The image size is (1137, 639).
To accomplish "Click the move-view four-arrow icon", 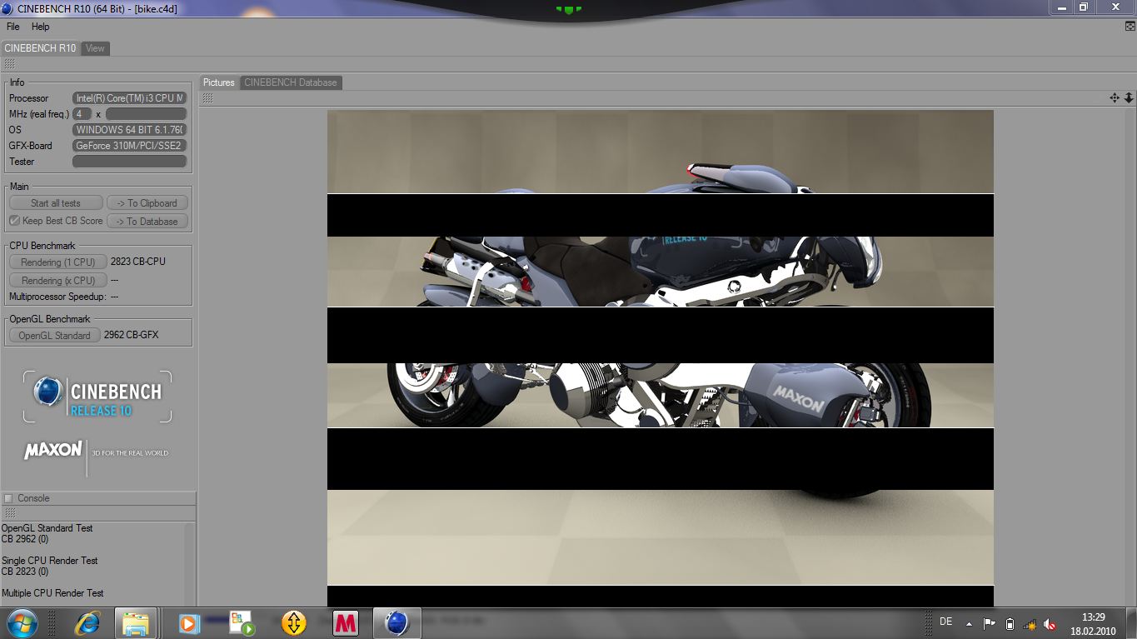I will point(1115,98).
